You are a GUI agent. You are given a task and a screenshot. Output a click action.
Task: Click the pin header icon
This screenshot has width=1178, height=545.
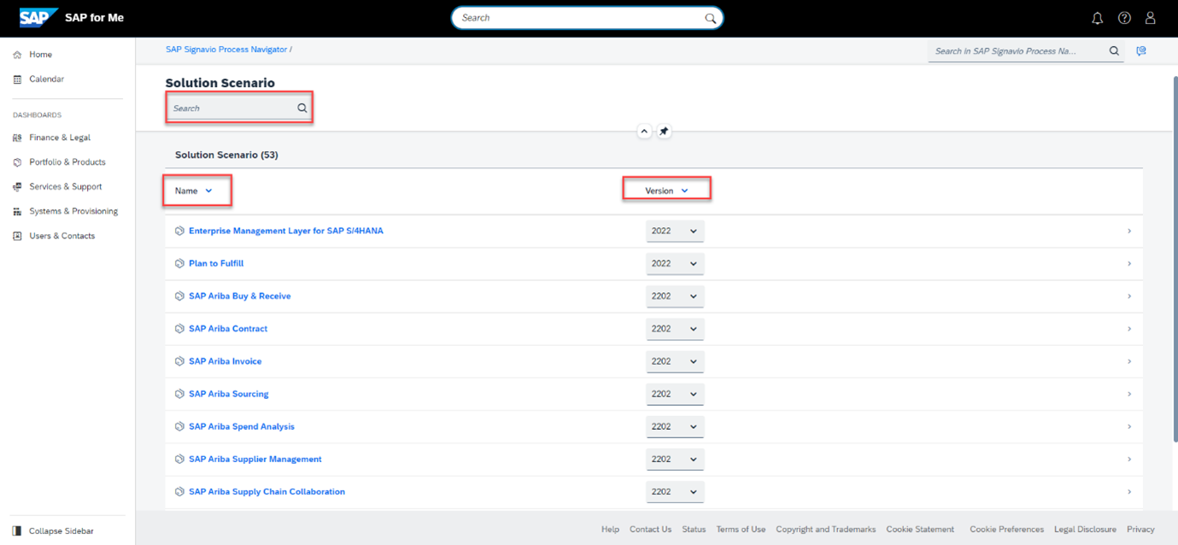tap(664, 132)
